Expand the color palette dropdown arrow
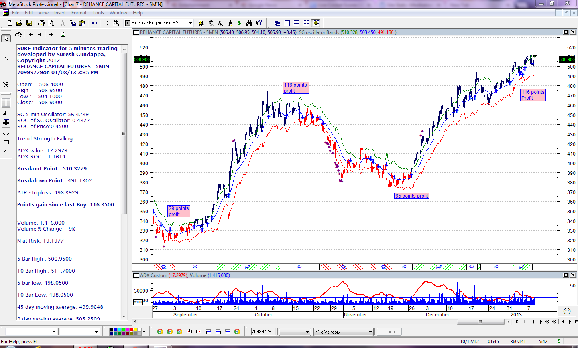 [144, 332]
